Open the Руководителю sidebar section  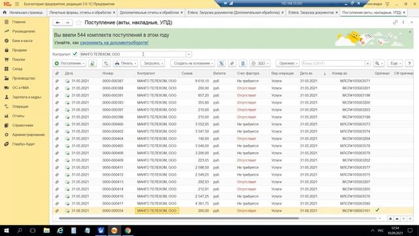[x=24, y=31]
